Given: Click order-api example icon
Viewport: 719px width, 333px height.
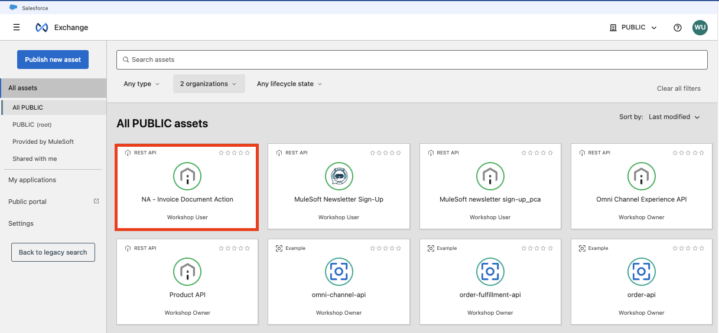Looking at the screenshot, I should [x=642, y=271].
